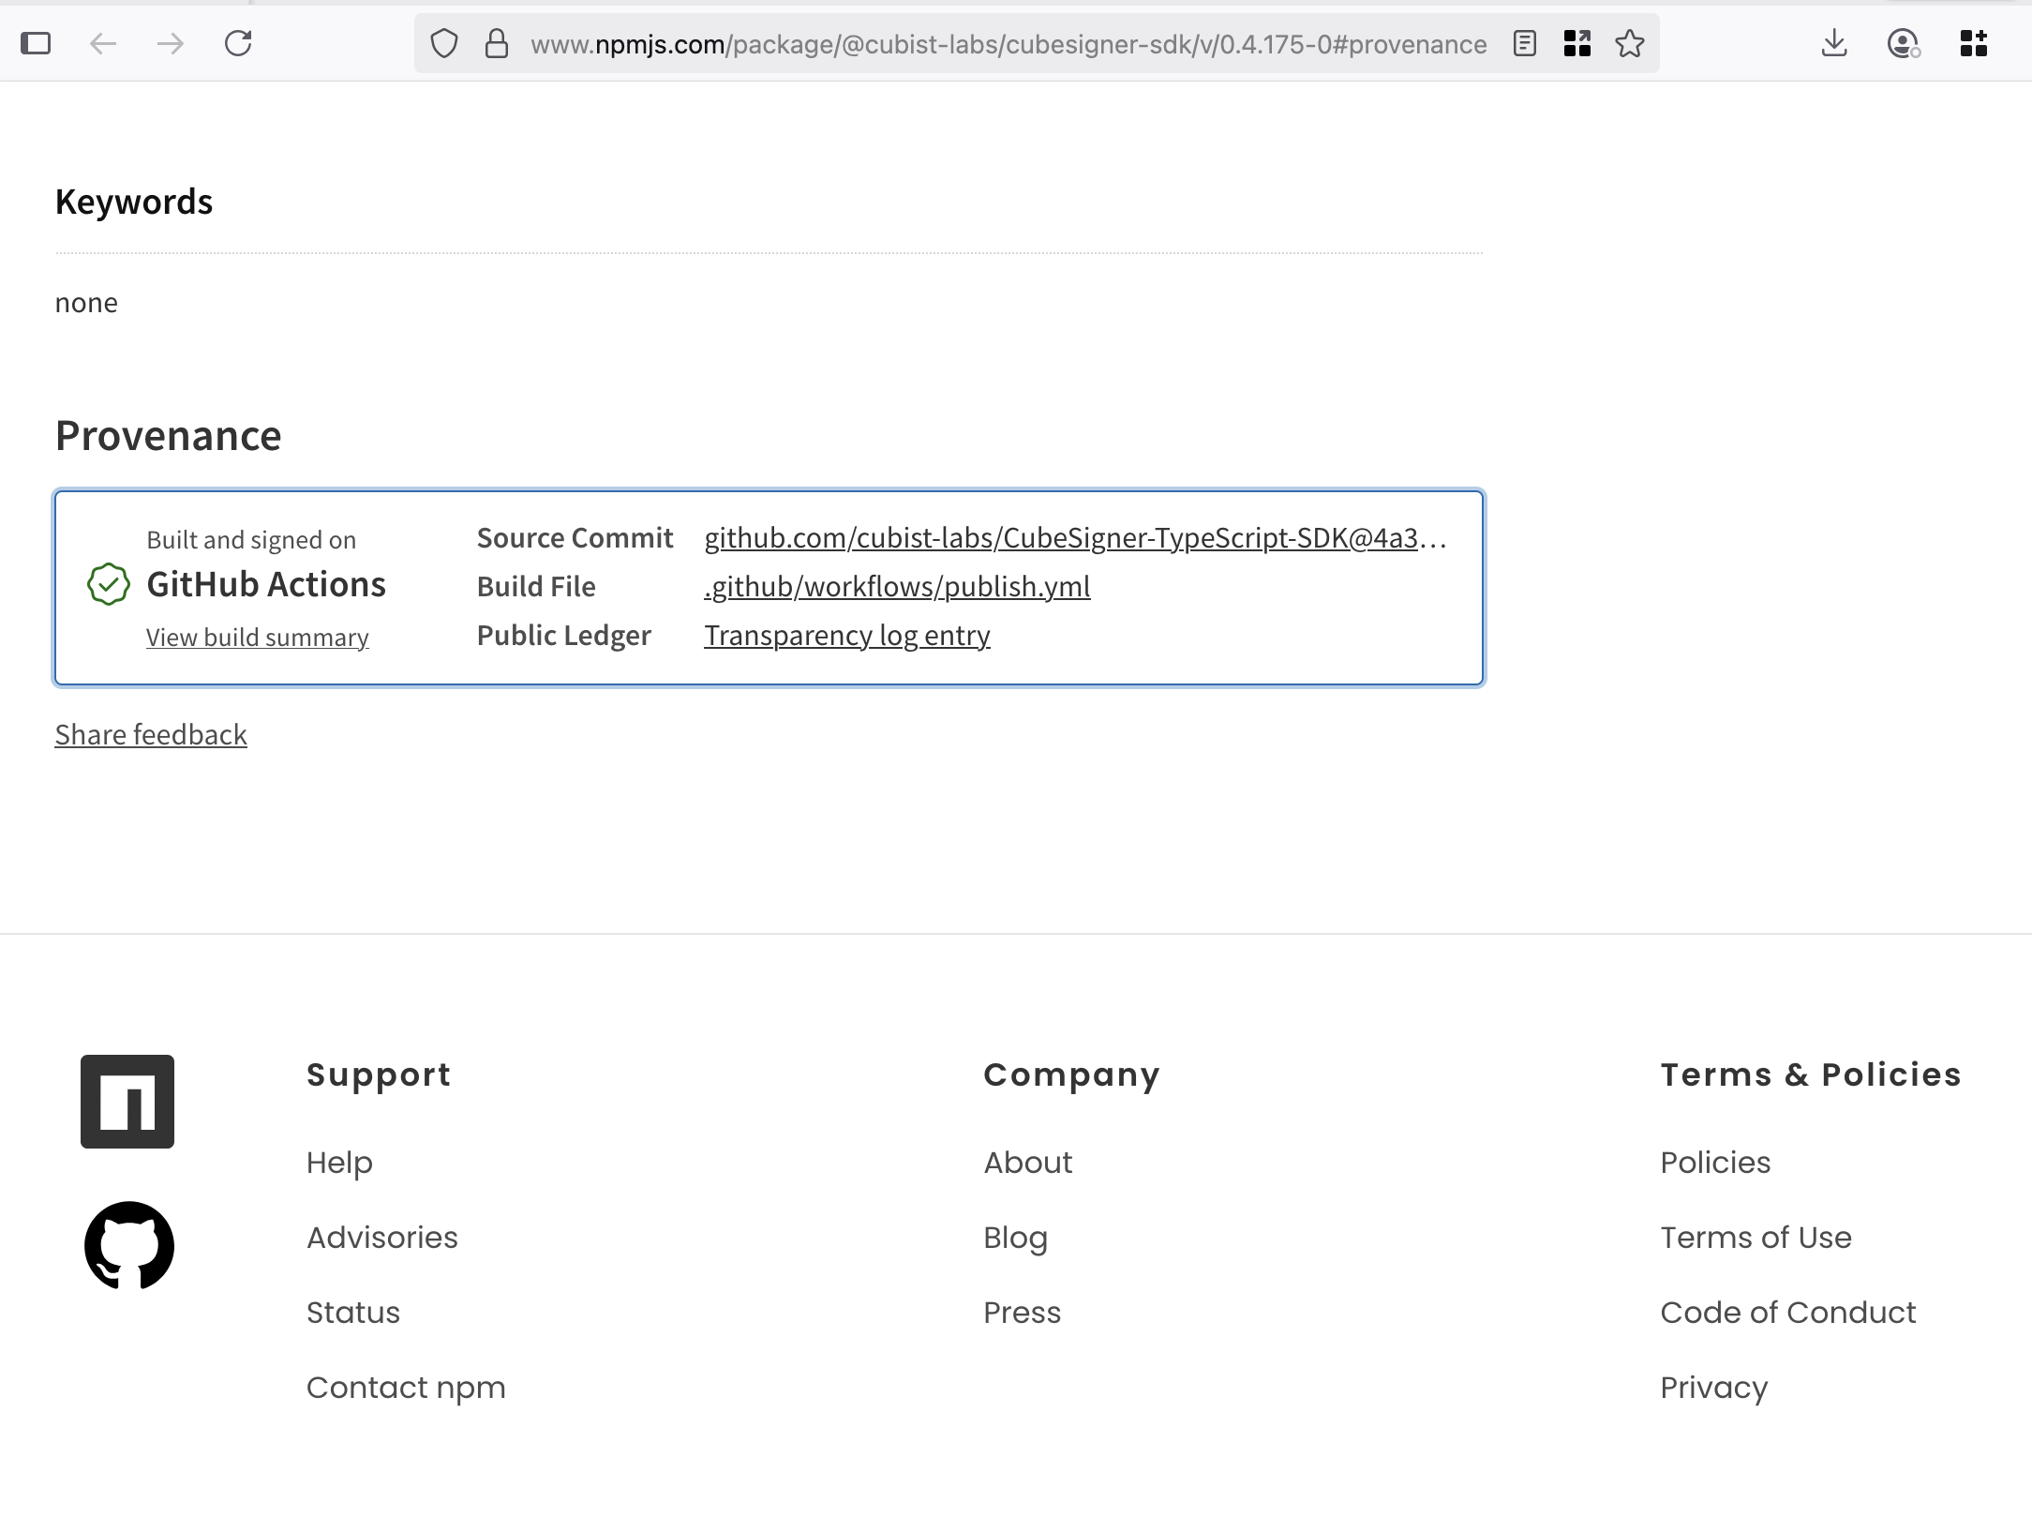Open Help under Support
The image size is (2032, 1517).
[339, 1163]
